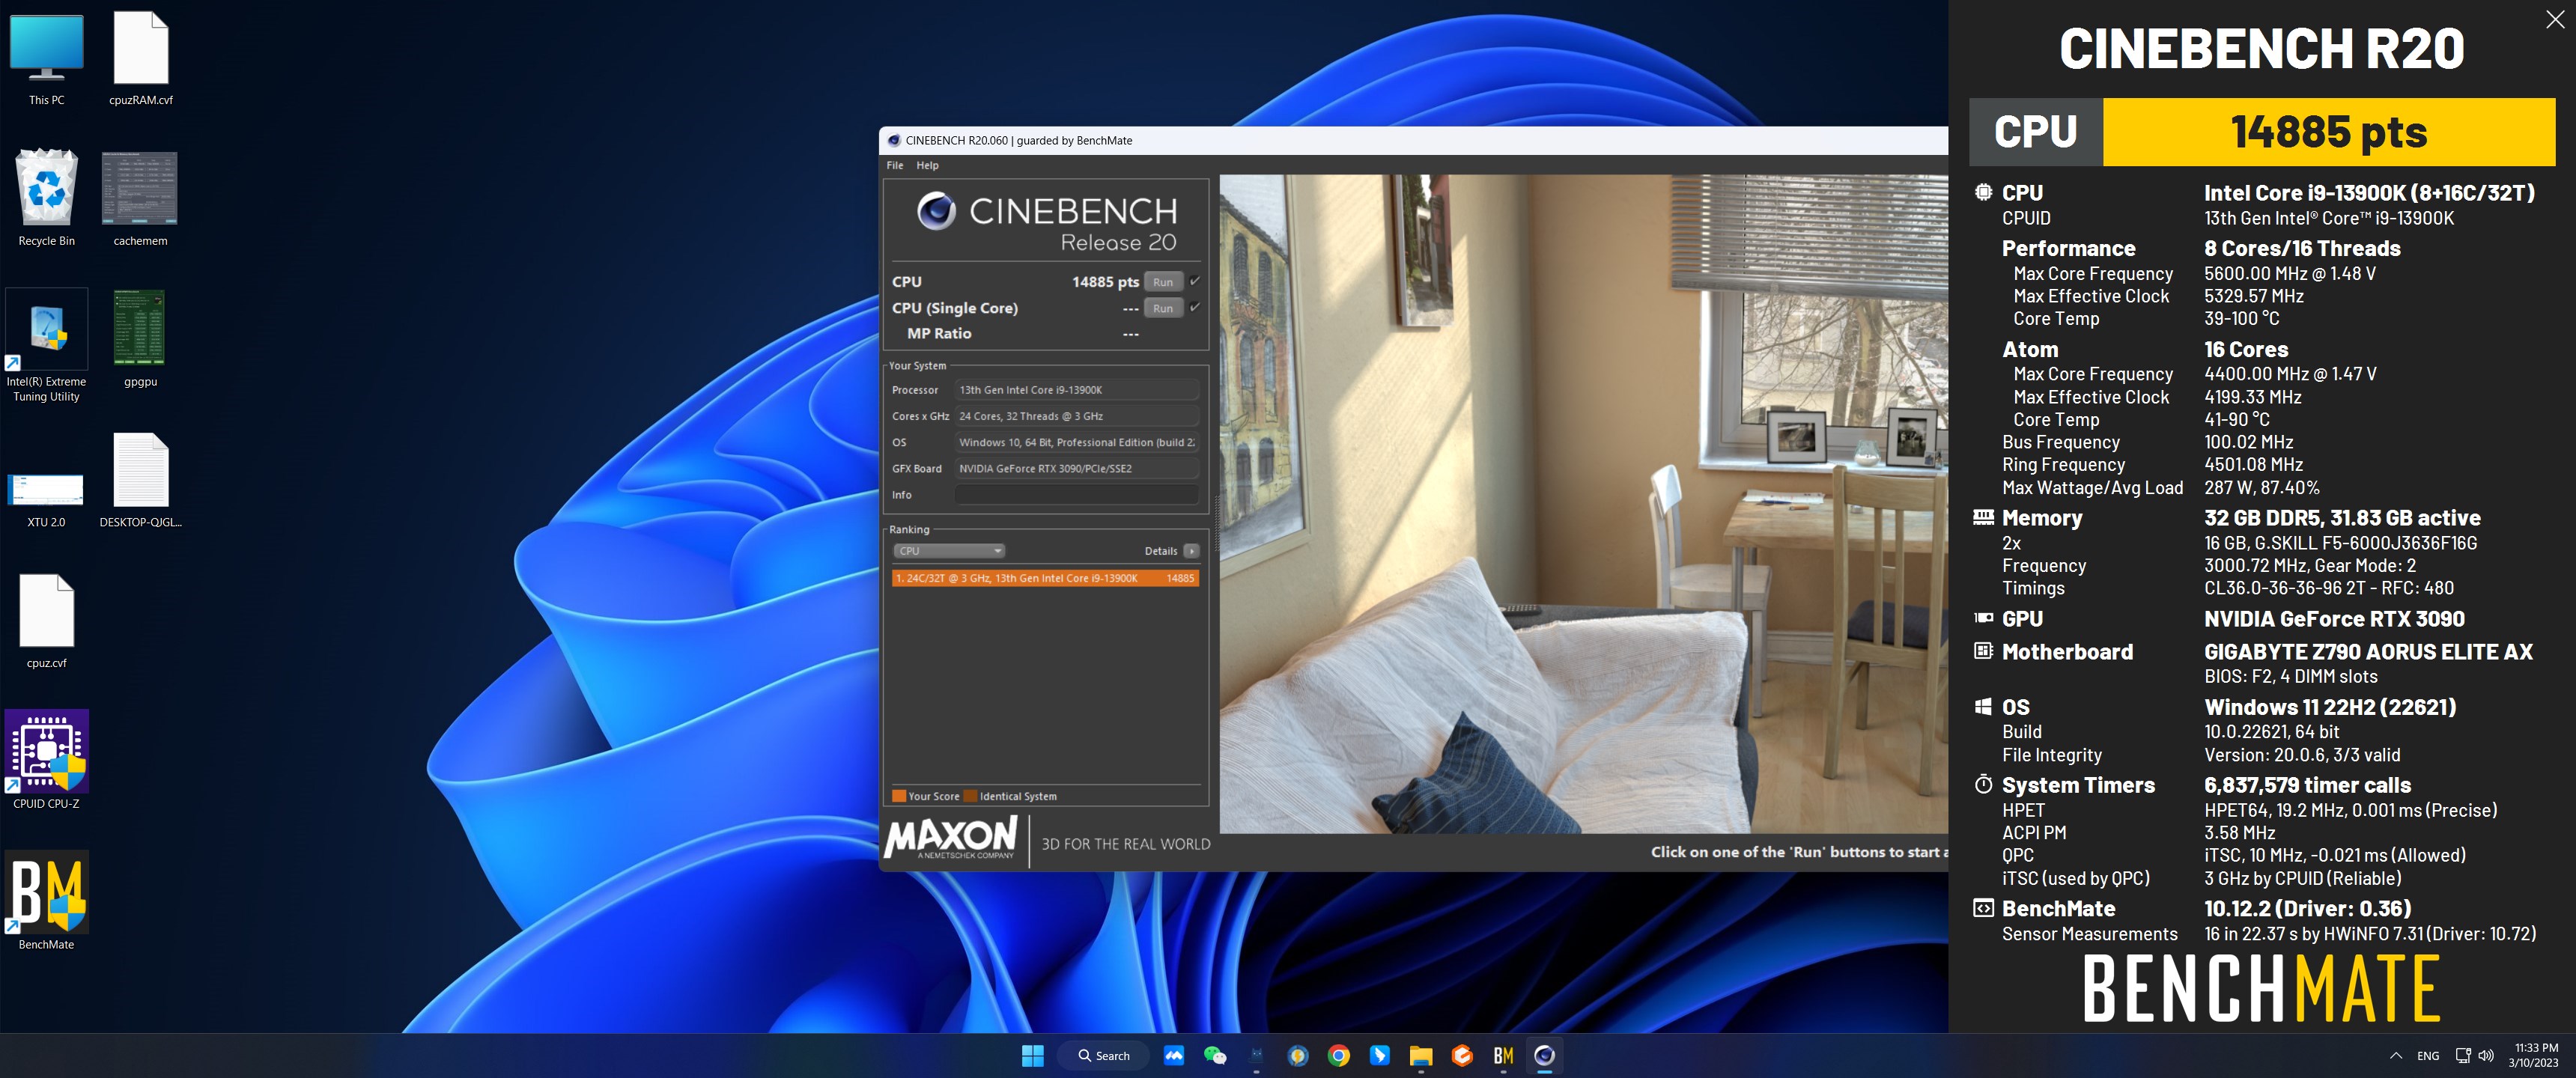Click the BenchMate 10.12.2 version value
Screen dimensions: 2576x1078
pyautogui.click(x=2307, y=909)
